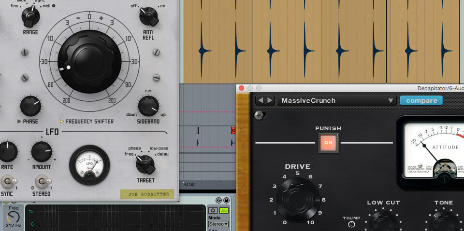Click the LFO TARGET selector knob
The width and height of the screenshot is (464, 231).
(x=145, y=164)
